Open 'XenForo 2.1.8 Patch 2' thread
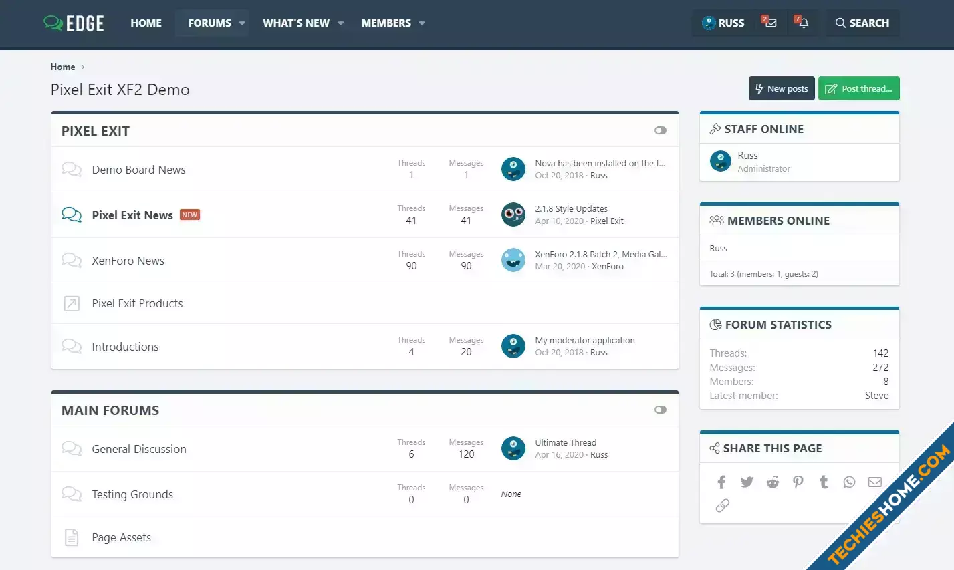The height and width of the screenshot is (570, 954). click(x=601, y=254)
